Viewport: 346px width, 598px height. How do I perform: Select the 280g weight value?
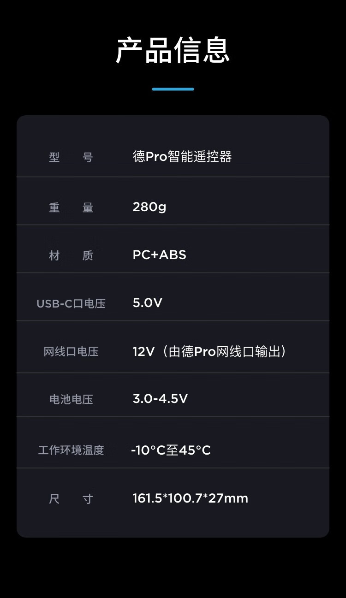pyautogui.click(x=149, y=207)
